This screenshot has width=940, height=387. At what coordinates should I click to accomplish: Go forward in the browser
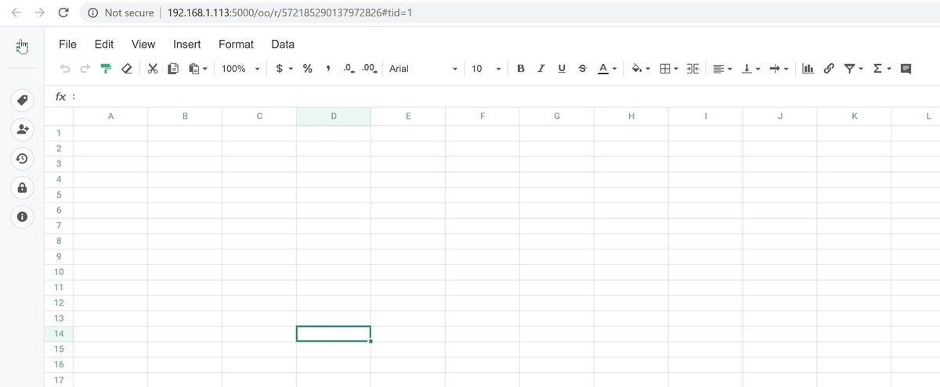pyautogui.click(x=40, y=13)
